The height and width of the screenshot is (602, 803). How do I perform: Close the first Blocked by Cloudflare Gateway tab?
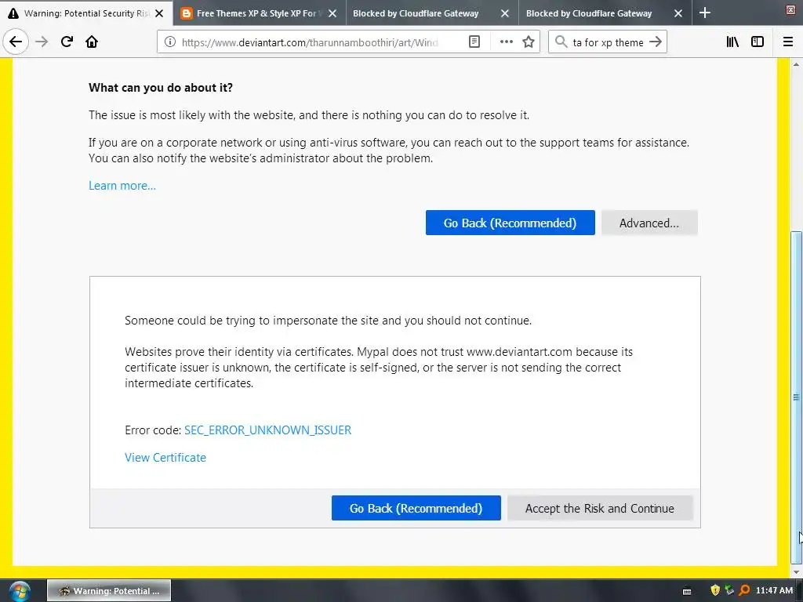(x=505, y=13)
